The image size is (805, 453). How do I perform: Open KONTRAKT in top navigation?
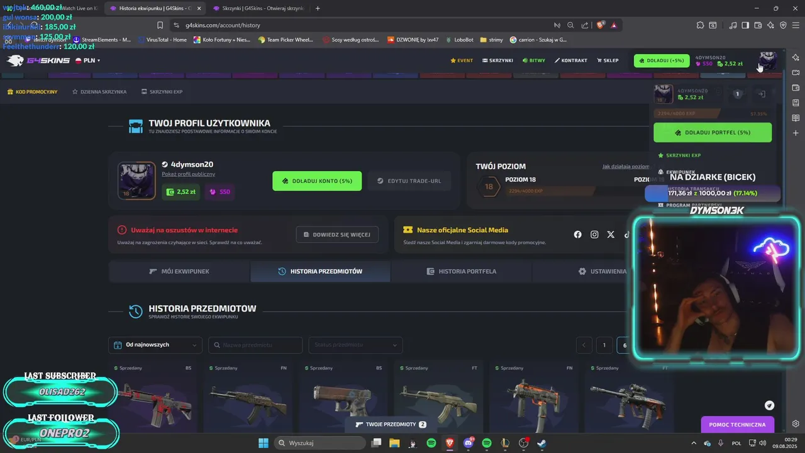[x=571, y=60]
